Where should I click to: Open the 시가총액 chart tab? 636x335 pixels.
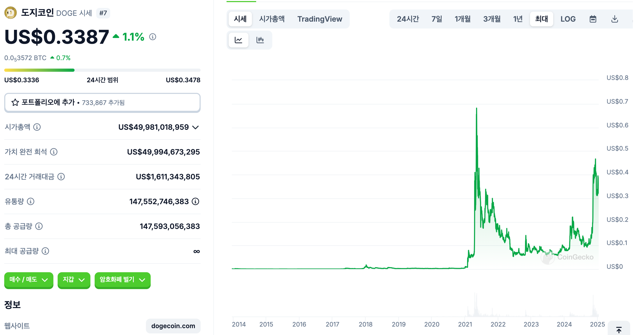click(x=272, y=19)
